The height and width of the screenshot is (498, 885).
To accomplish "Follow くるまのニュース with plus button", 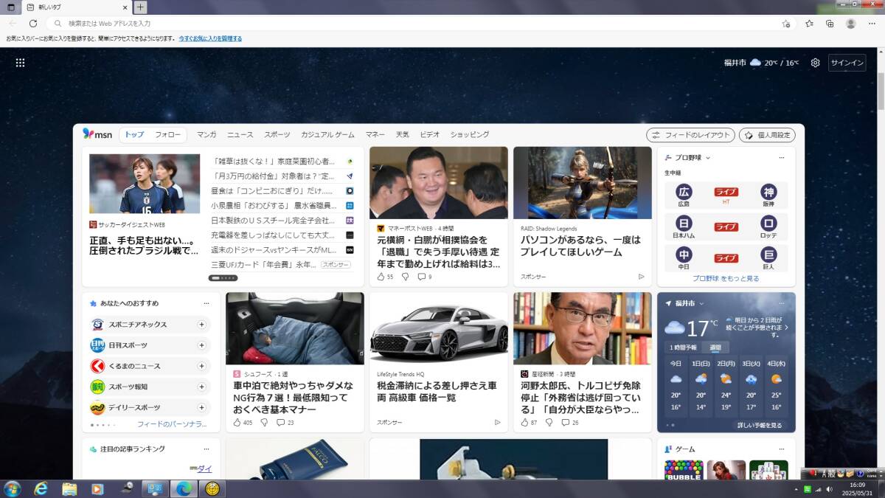I will 201,366.
